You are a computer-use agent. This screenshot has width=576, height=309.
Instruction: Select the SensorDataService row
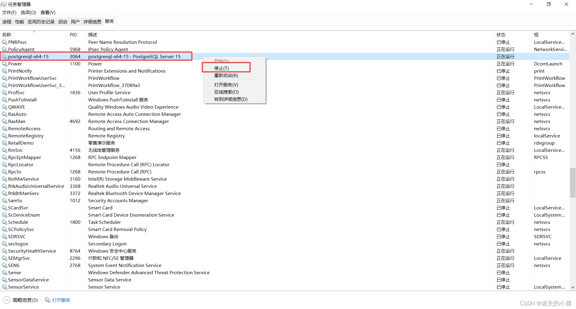285,280
